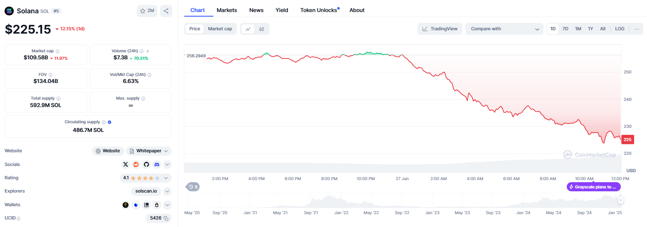Image resolution: width=647 pixels, height=227 pixels.
Task: Open the Chart tab
Action: [197, 10]
